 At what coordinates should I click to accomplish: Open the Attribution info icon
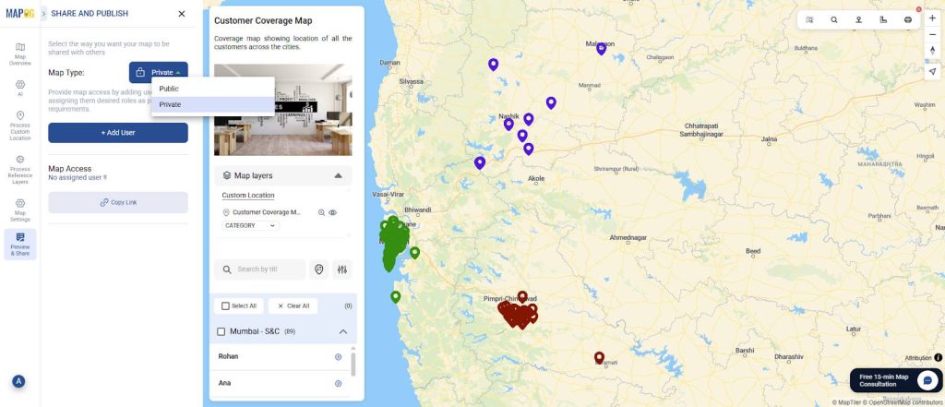[x=939, y=357]
